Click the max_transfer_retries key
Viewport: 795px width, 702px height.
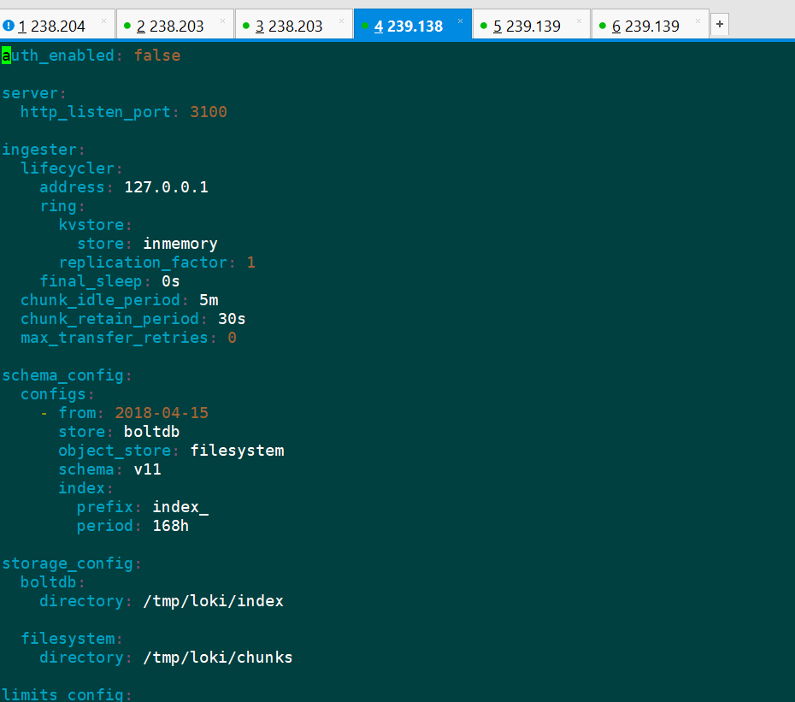tap(114, 338)
